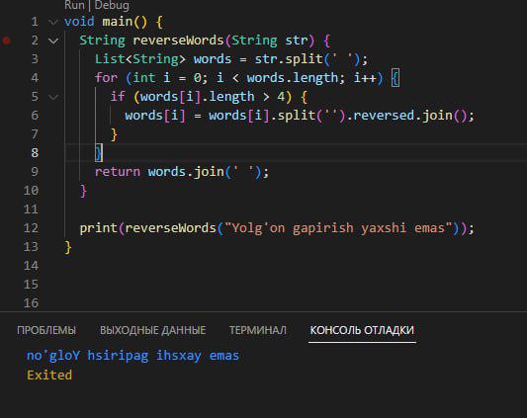Collapse the if block chevron on line 5
The width and height of the screenshot is (527, 418).
53,98
